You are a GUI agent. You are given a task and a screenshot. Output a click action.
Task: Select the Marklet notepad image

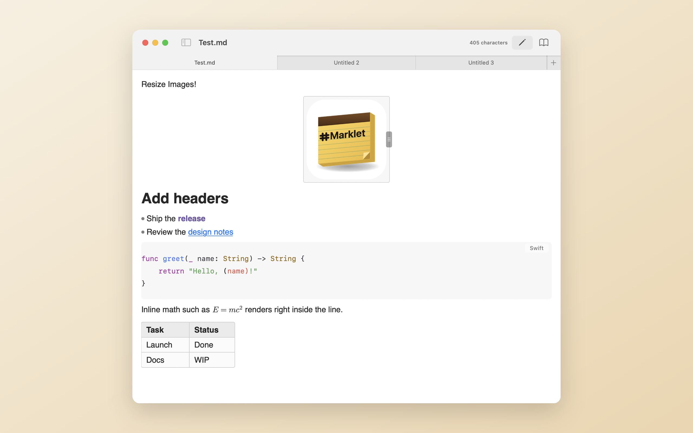pyautogui.click(x=346, y=139)
